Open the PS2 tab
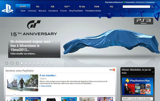The height and width of the screenshot is (101, 160). tap(111, 7)
